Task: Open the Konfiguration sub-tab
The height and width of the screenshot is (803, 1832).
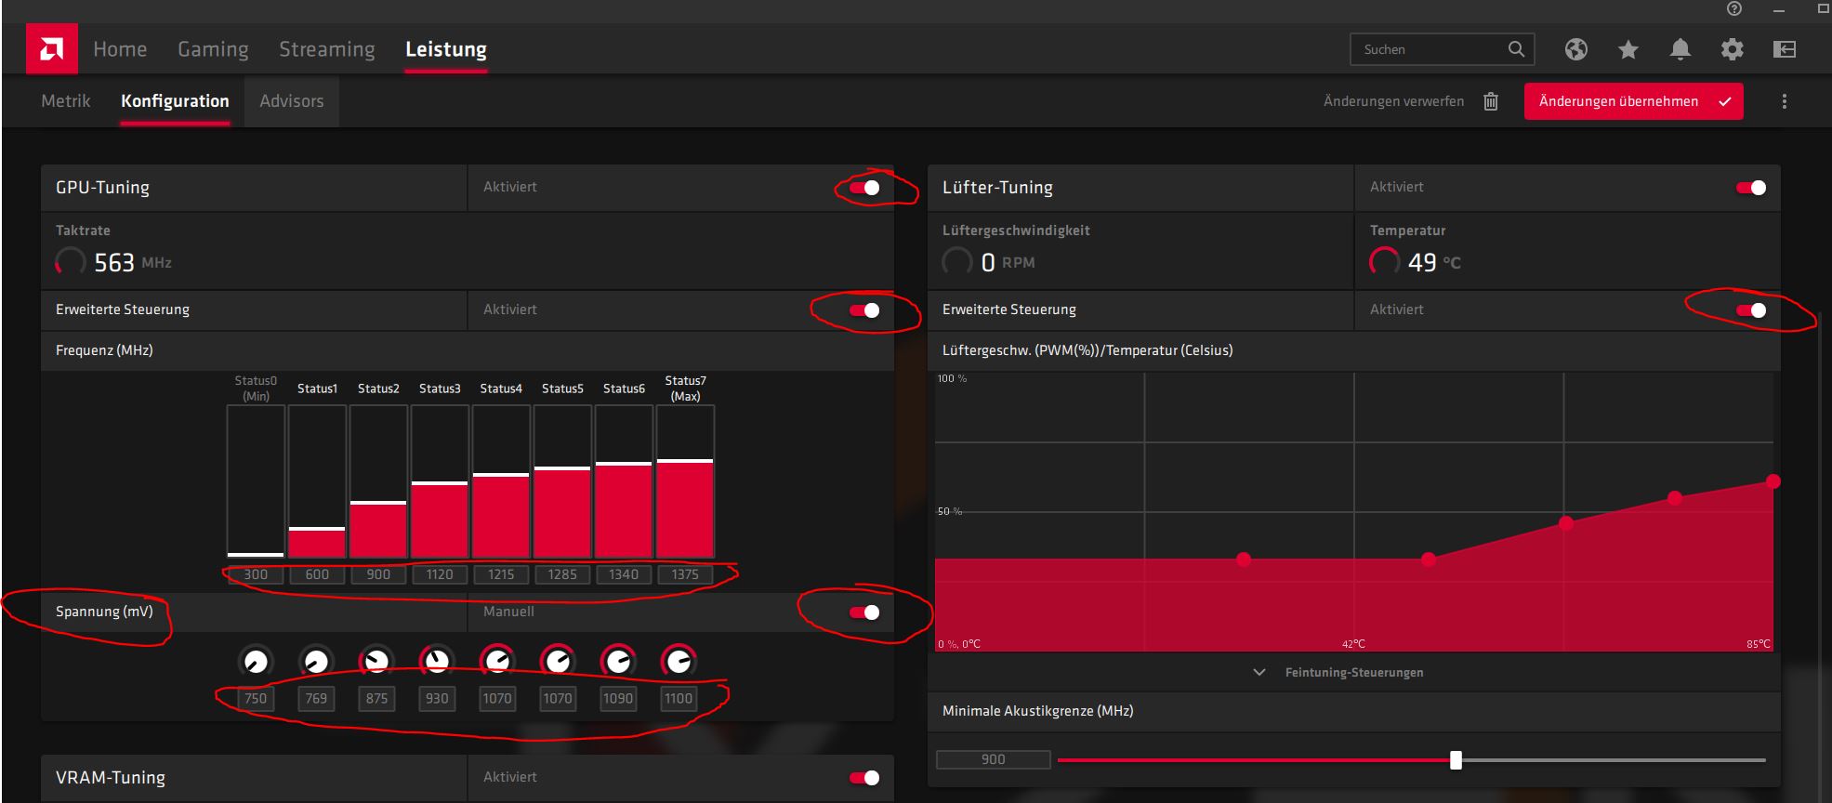Action: (x=175, y=100)
